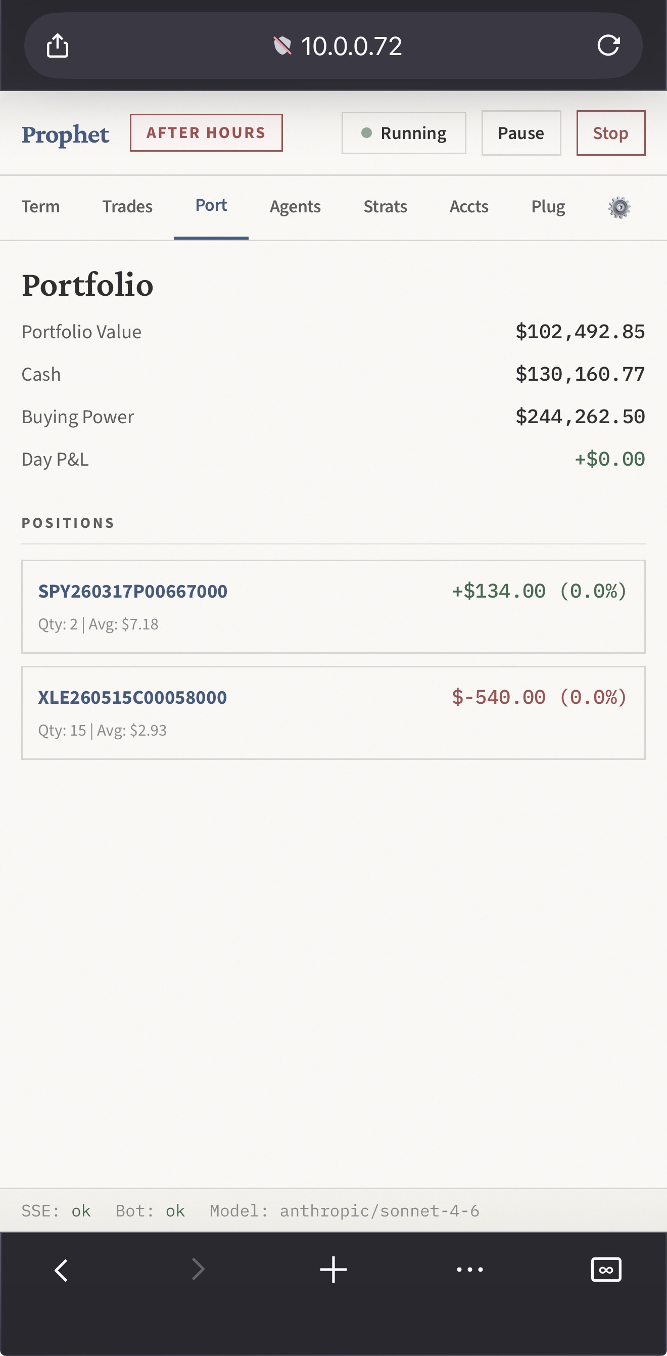667x1356 pixels.
Task: Tap the 10.0.0.72 address field
Action: 351,47
